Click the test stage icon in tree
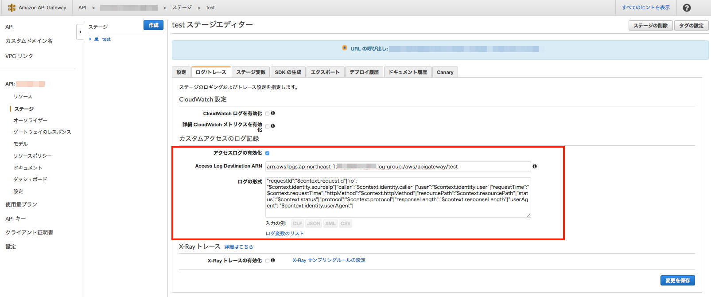This screenshot has width=711, height=297. click(97, 39)
